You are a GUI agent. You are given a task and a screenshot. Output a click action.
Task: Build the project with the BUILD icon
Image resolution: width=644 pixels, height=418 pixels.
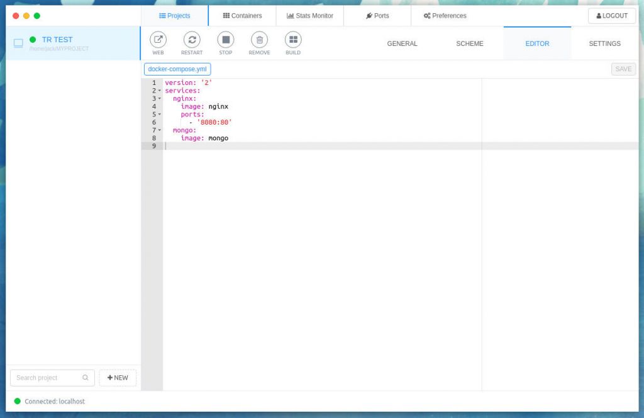293,40
